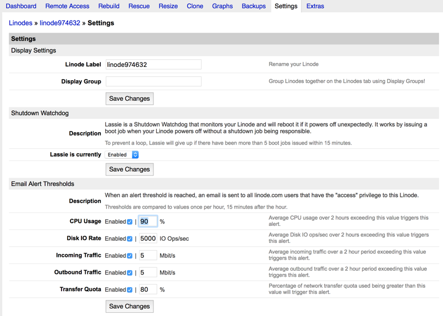Uncheck the Outbound Traffic Enabled checkbox
The image size is (443, 316).
pos(130,273)
